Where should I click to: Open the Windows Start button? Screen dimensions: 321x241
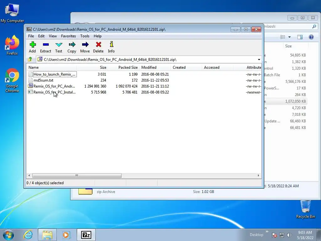(x=8, y=235)
